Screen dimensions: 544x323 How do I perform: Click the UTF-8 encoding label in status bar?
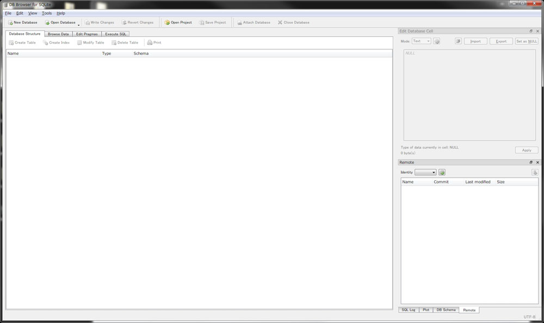529,317
